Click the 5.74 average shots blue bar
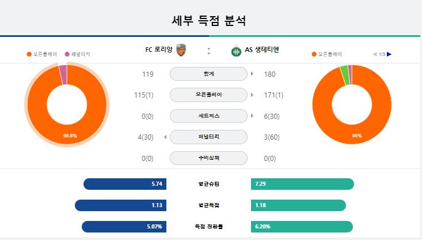Image resolution: width=422 pixels, height=240 pixels. point(125,184)
